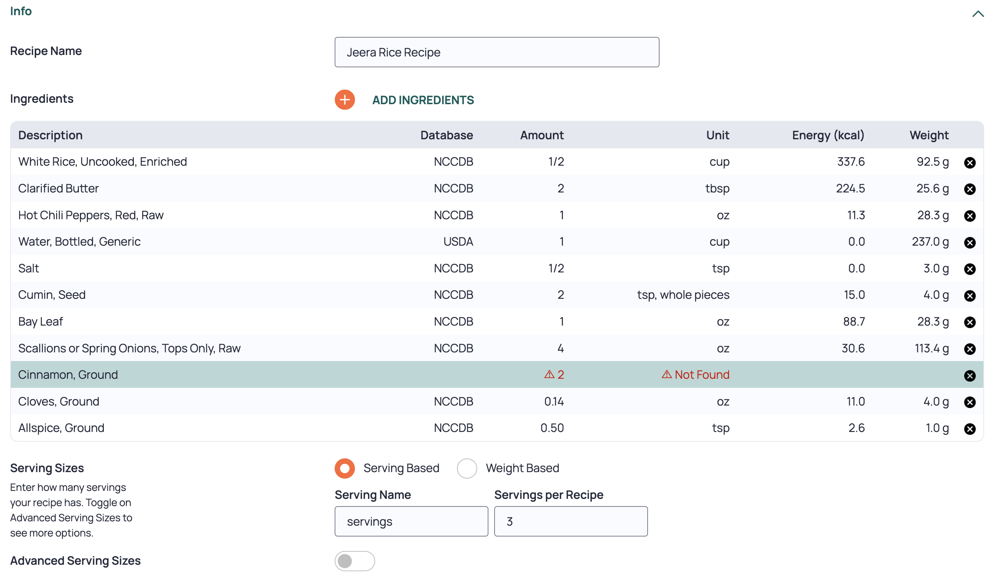Click the Recipe Name input field
This screenshot has width=1000, height=581.
(x=497, y=52)
